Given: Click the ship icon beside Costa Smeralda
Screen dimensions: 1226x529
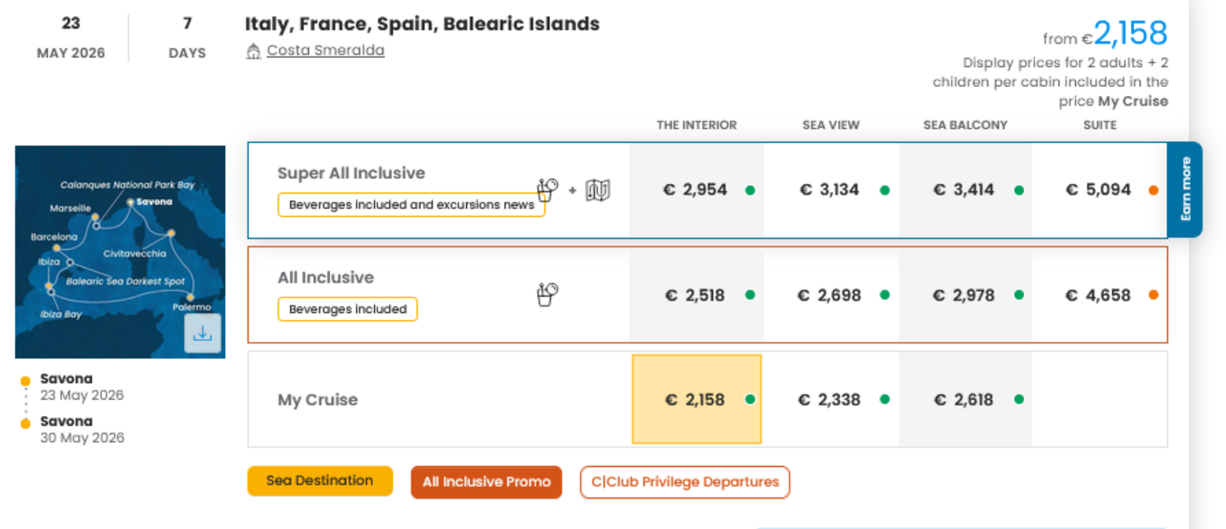Looking at the screenshot, I should [x=253, y=51].
